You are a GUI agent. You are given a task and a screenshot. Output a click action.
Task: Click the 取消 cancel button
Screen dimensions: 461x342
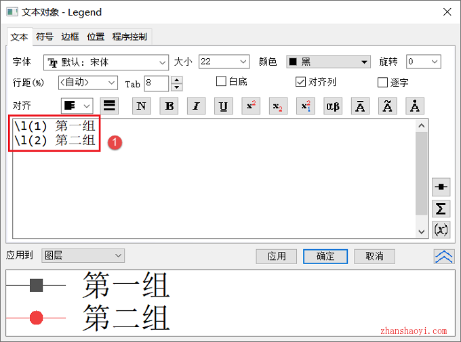pyautogui.click(x=374, y=257)
